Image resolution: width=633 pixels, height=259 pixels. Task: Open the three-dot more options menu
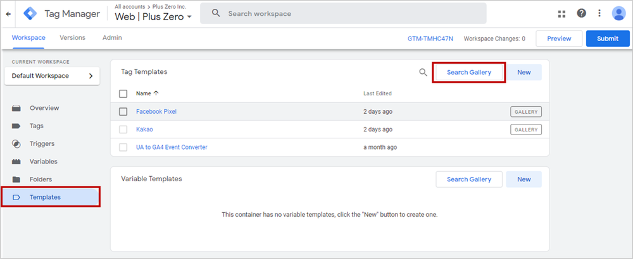tap(599, 13)
